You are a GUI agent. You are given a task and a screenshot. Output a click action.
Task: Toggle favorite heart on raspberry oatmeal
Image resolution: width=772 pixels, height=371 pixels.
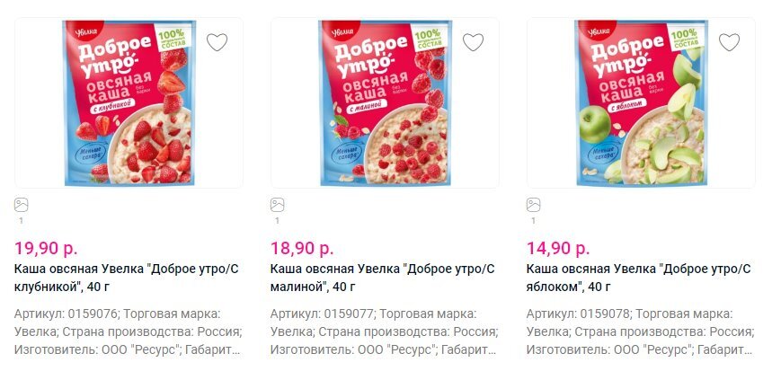[473, 42]
